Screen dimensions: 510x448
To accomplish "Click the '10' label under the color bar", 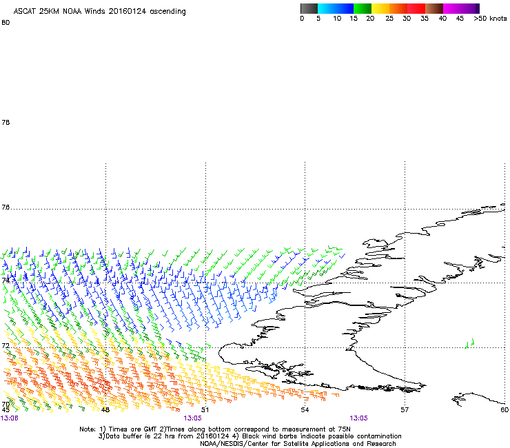I will point(337,19).
